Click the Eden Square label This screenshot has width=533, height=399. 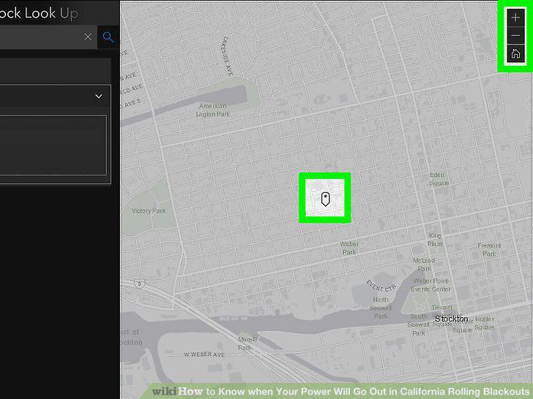tap(439, 179)
